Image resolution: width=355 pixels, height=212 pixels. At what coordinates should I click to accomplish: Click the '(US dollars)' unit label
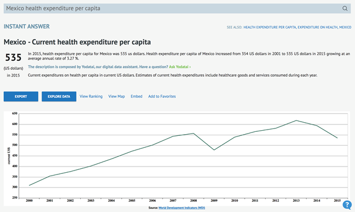[x=13, y=68]
